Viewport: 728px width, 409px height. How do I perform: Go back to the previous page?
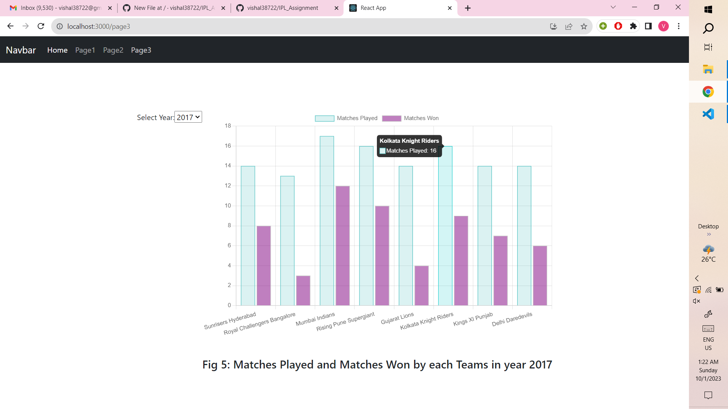pyautogui.click(x=10, y=26)
